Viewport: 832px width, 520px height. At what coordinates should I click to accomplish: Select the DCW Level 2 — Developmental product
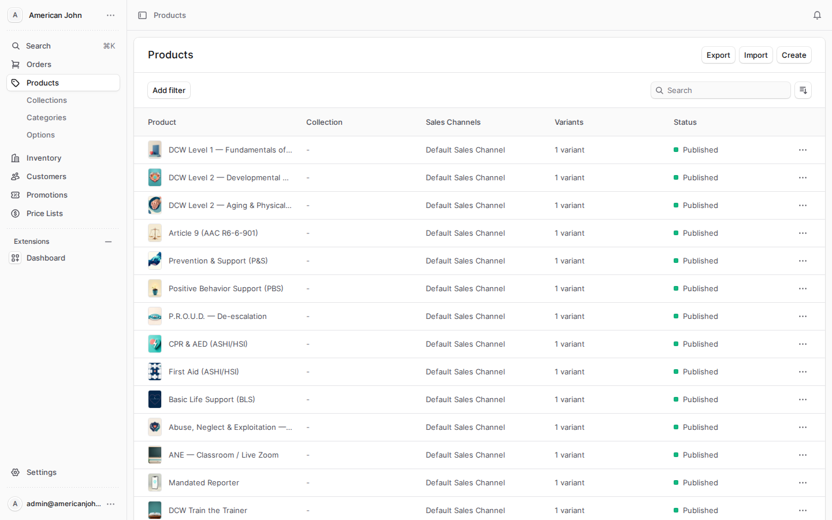click(x=480, y=178)
